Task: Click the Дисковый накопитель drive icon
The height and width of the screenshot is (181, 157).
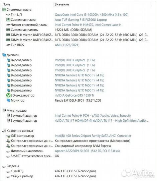Action: coord(8,151)
